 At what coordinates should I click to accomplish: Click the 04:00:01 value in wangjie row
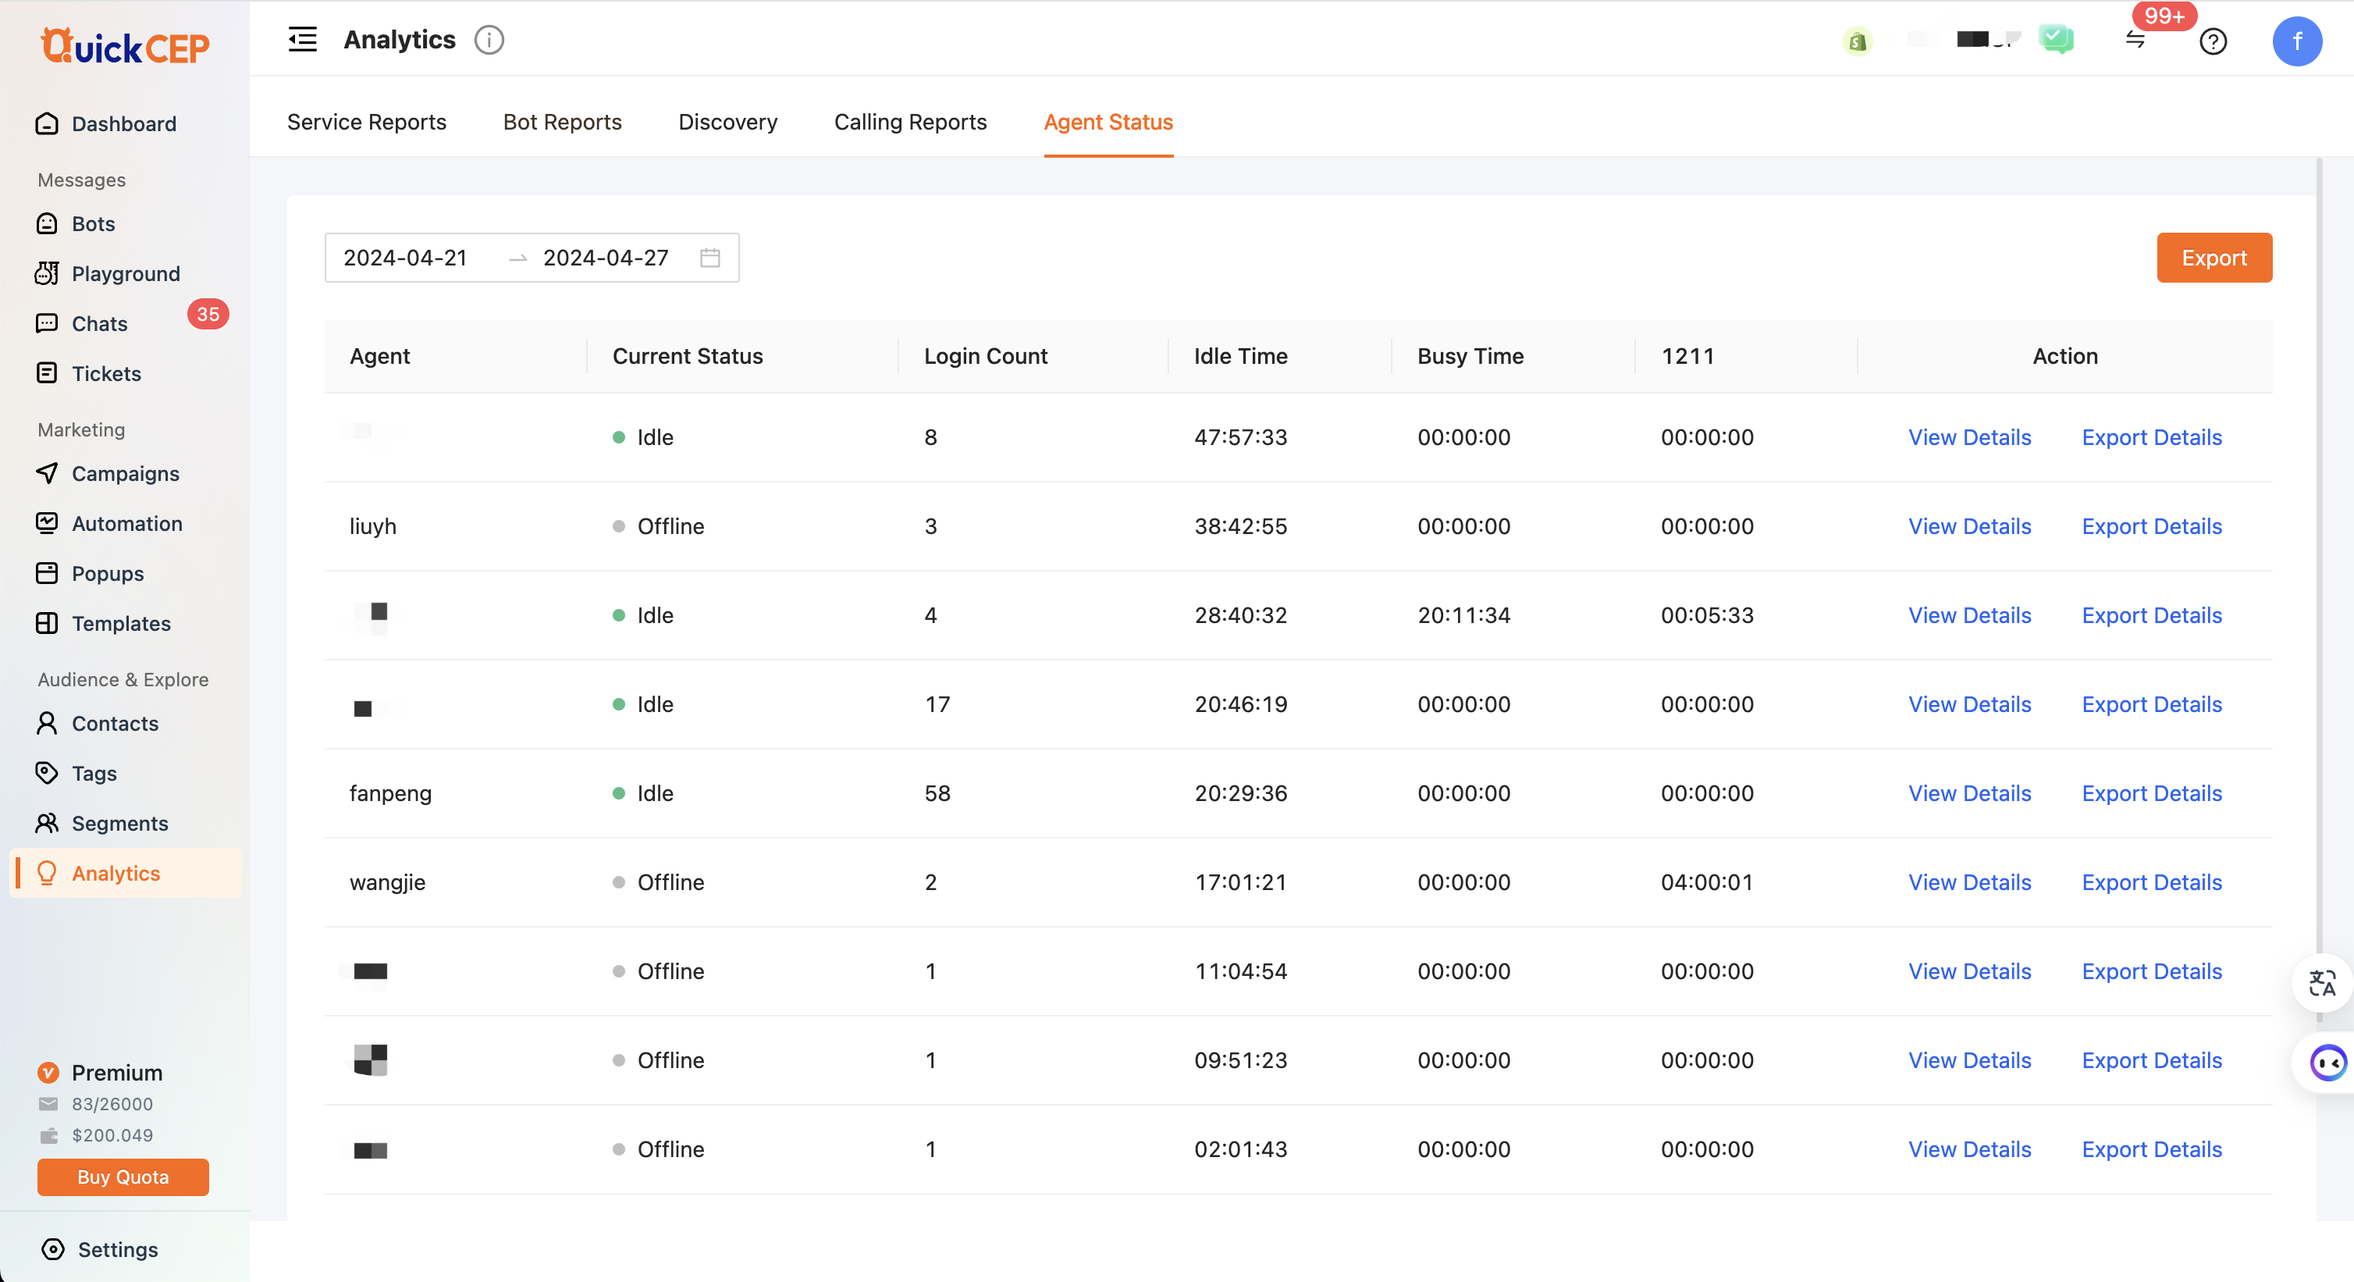(1706, 882)
